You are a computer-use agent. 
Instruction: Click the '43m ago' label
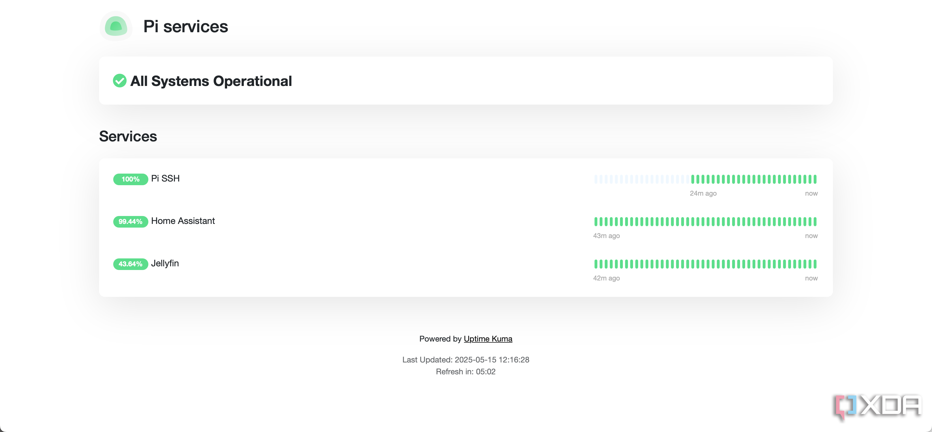click(606, 236)
